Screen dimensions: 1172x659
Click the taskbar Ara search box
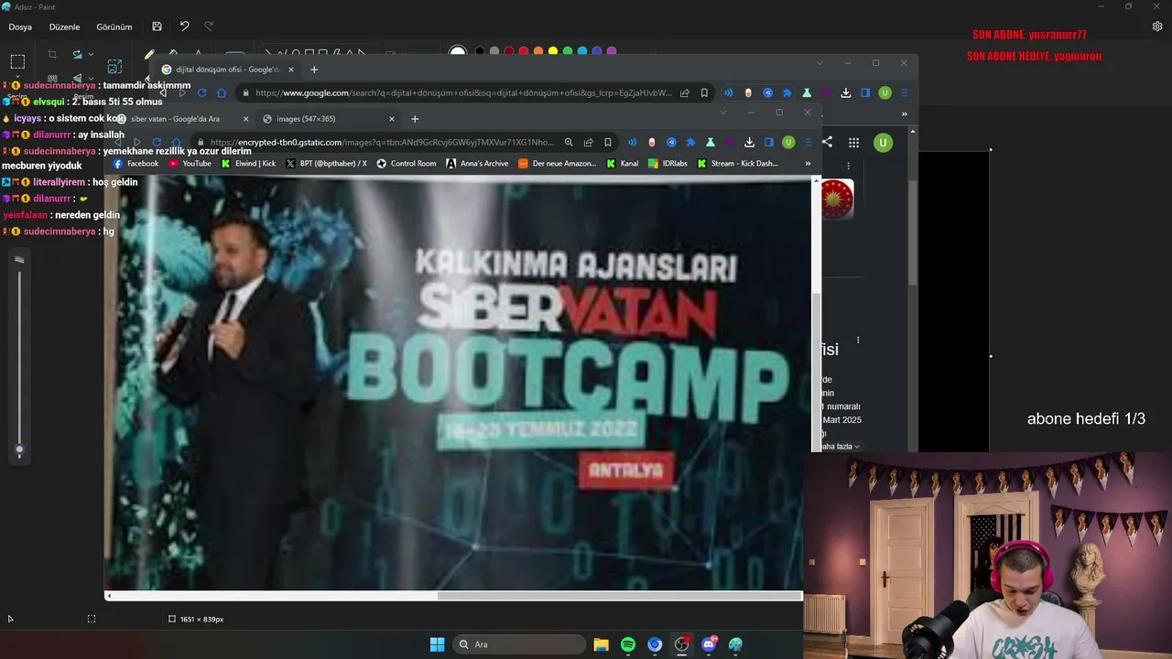coord(518,644)
